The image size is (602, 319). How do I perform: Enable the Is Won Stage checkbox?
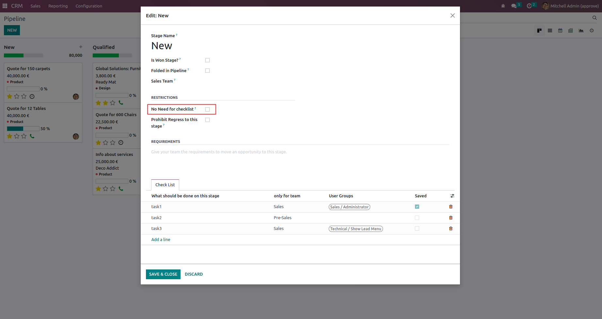point(207,60)
